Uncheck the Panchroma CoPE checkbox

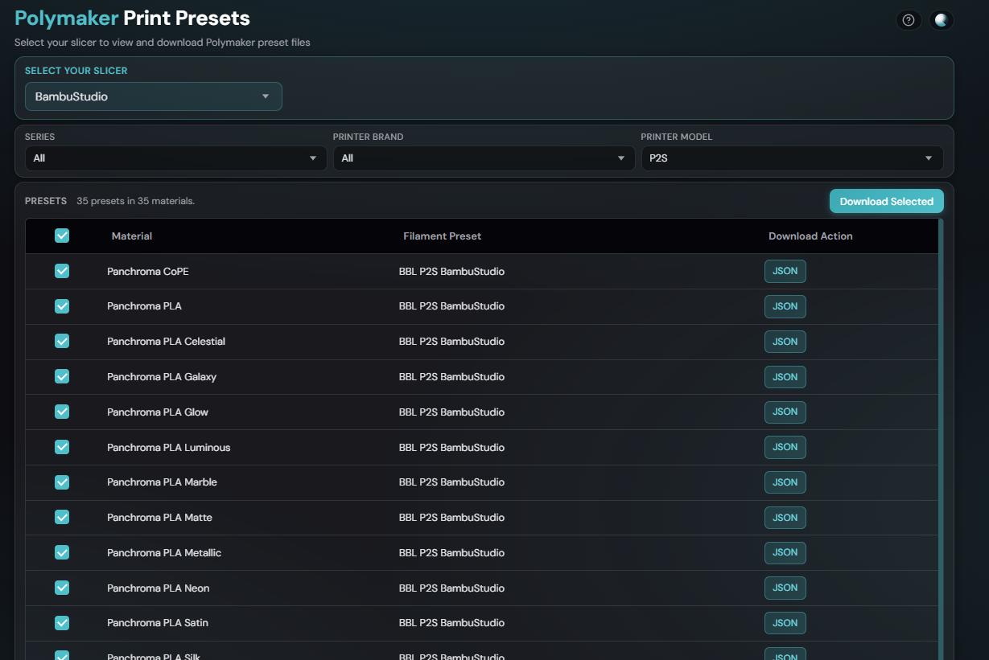click(62, 271)
